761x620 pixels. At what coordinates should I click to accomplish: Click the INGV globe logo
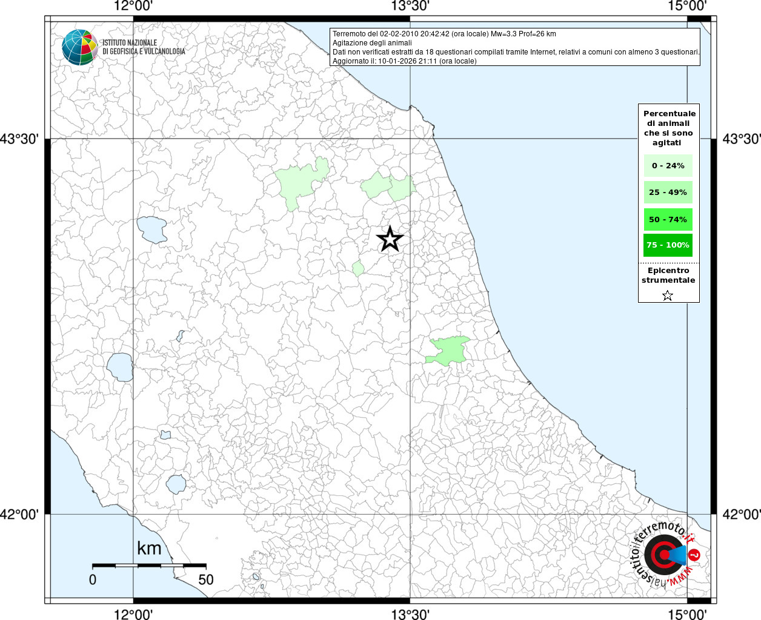pos(80,47)
